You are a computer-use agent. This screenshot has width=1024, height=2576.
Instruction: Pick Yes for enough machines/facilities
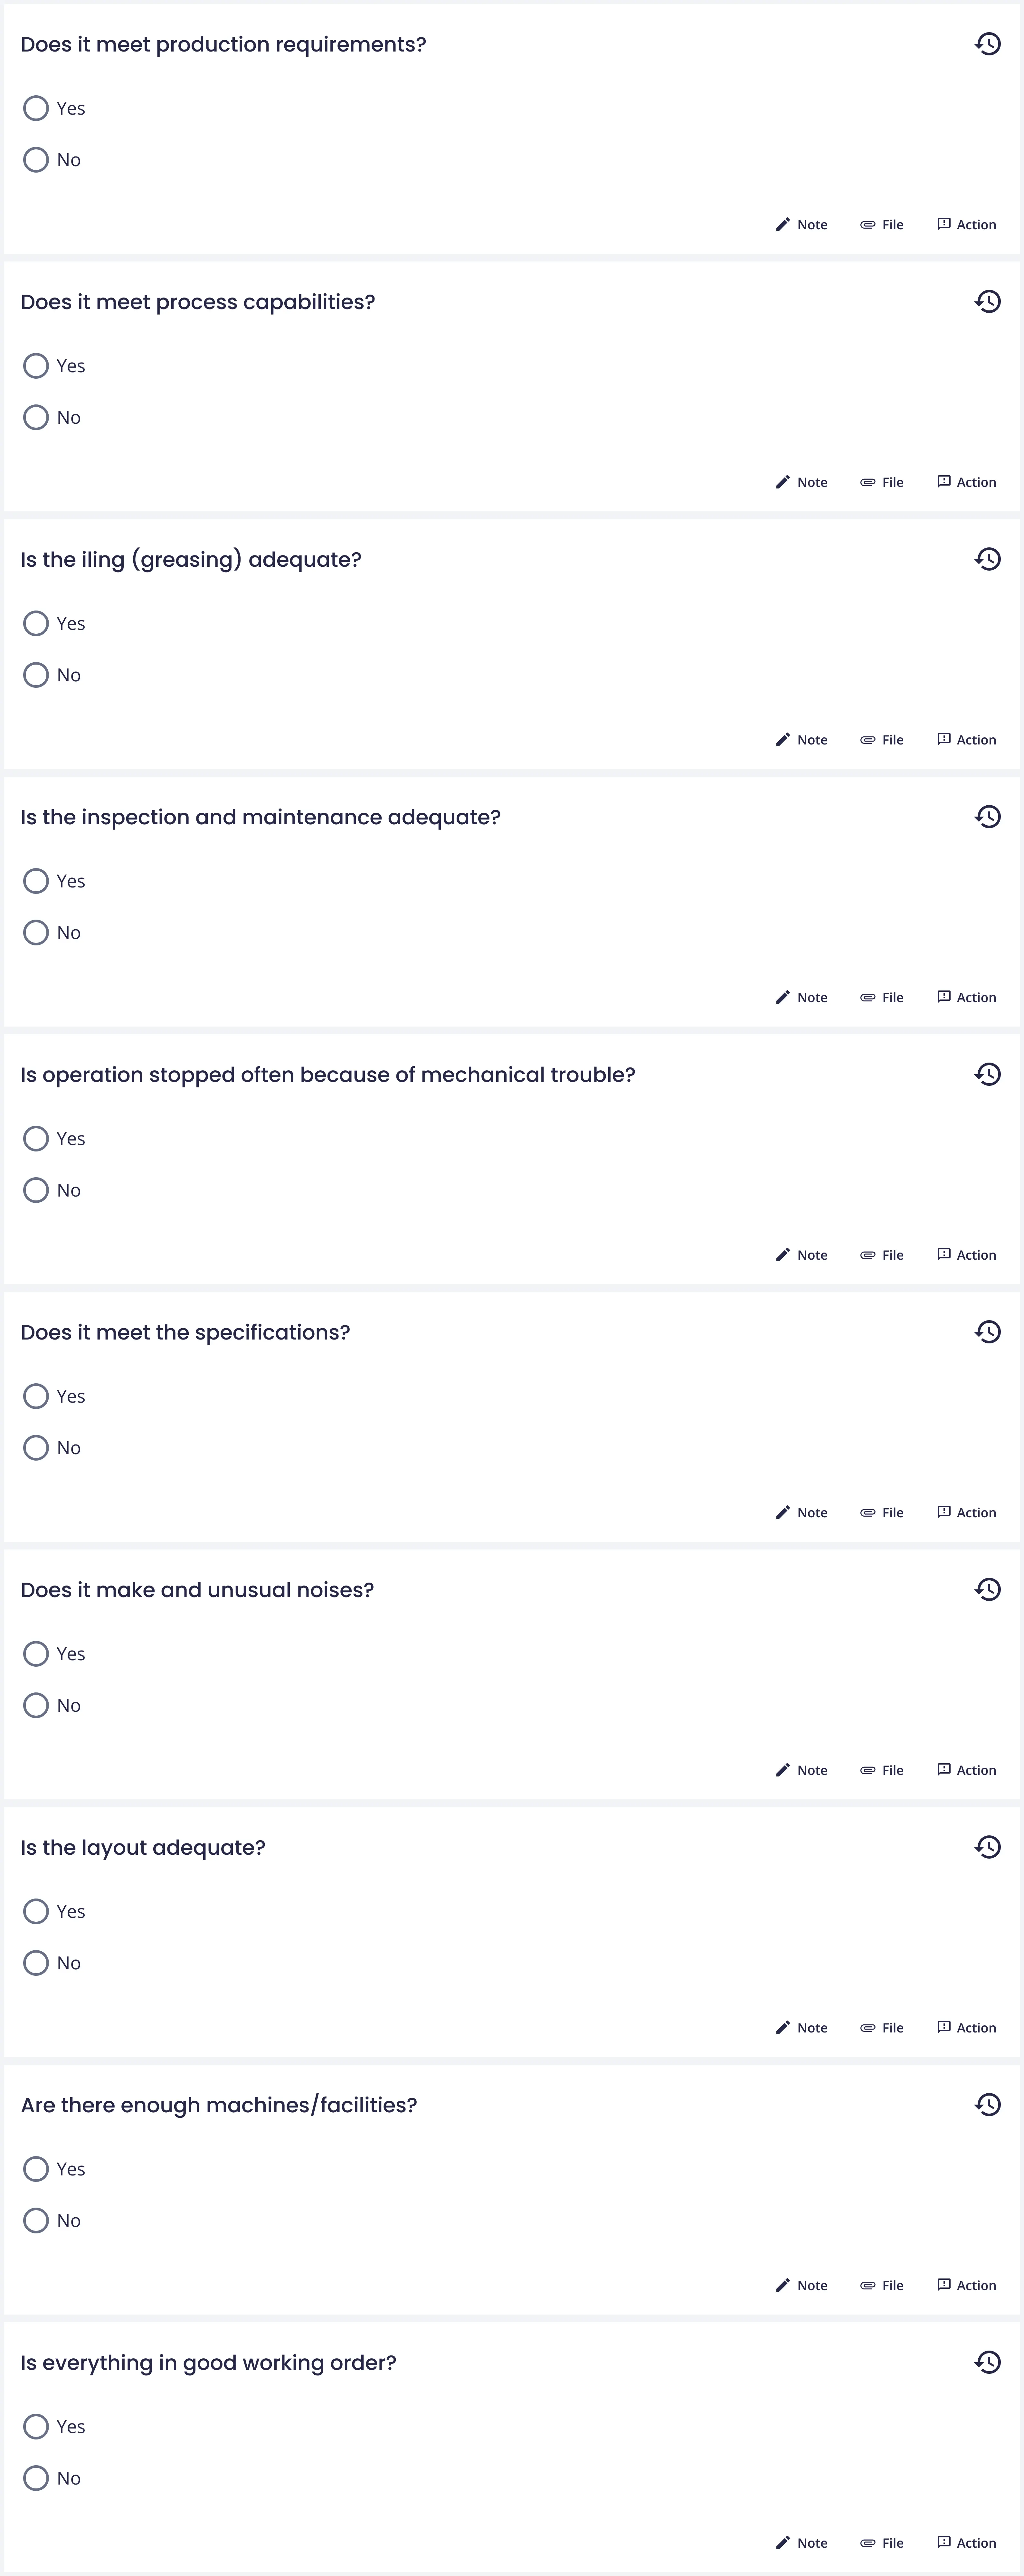point(36,2169)
